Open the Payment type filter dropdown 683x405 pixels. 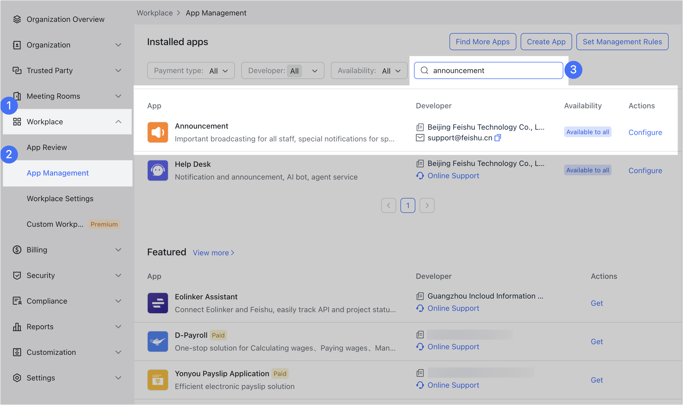click(x=191, y=71)
